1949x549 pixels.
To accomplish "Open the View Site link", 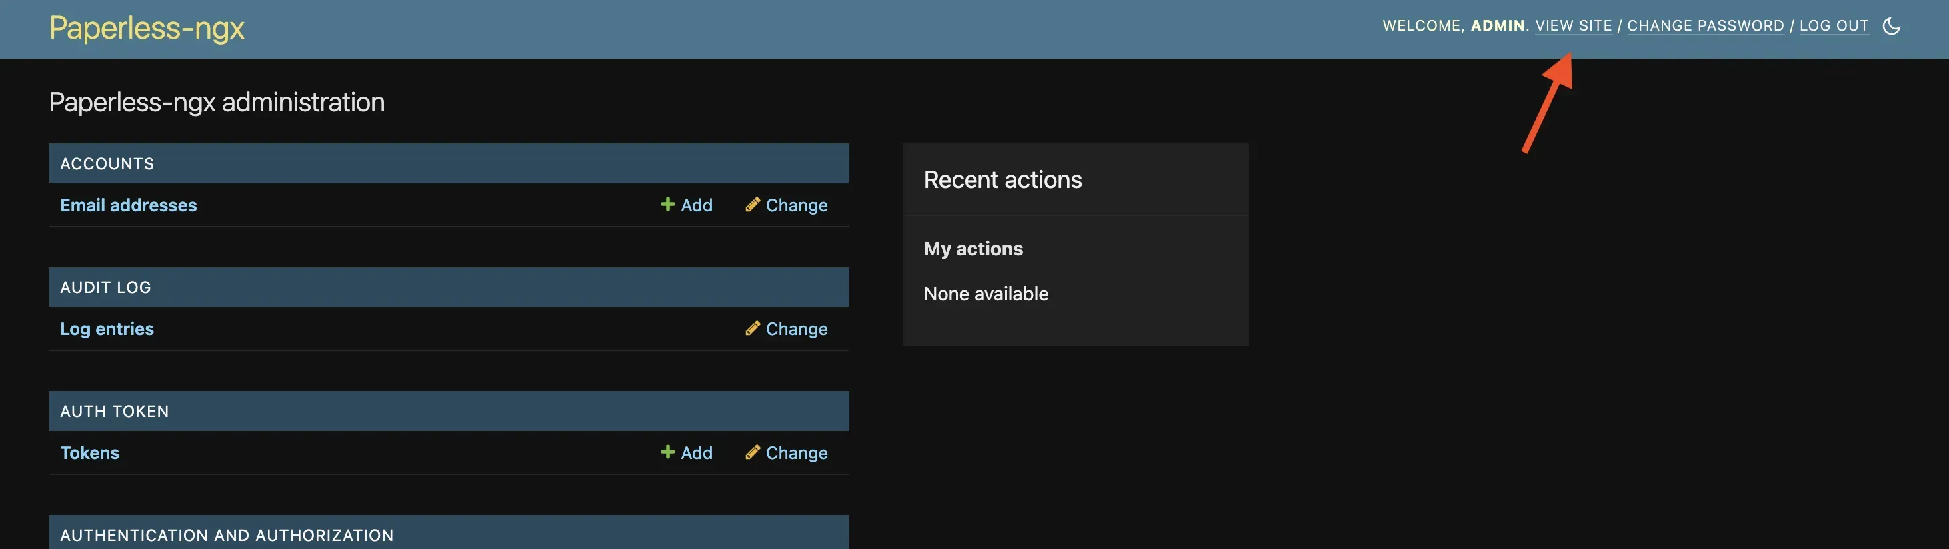I will point(1574,26).
